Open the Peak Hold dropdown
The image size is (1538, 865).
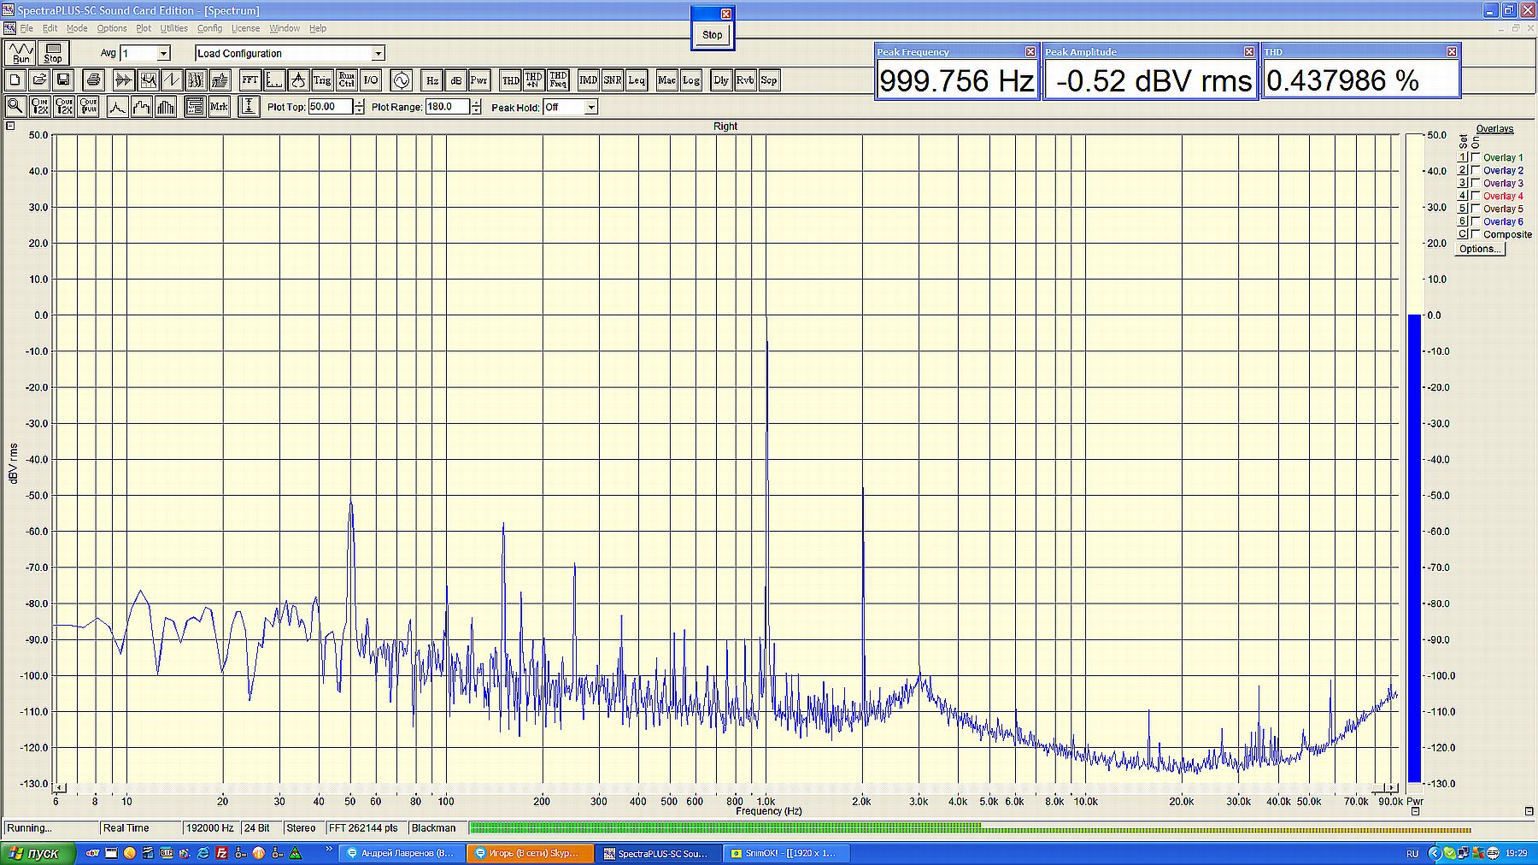coord(590,108)
